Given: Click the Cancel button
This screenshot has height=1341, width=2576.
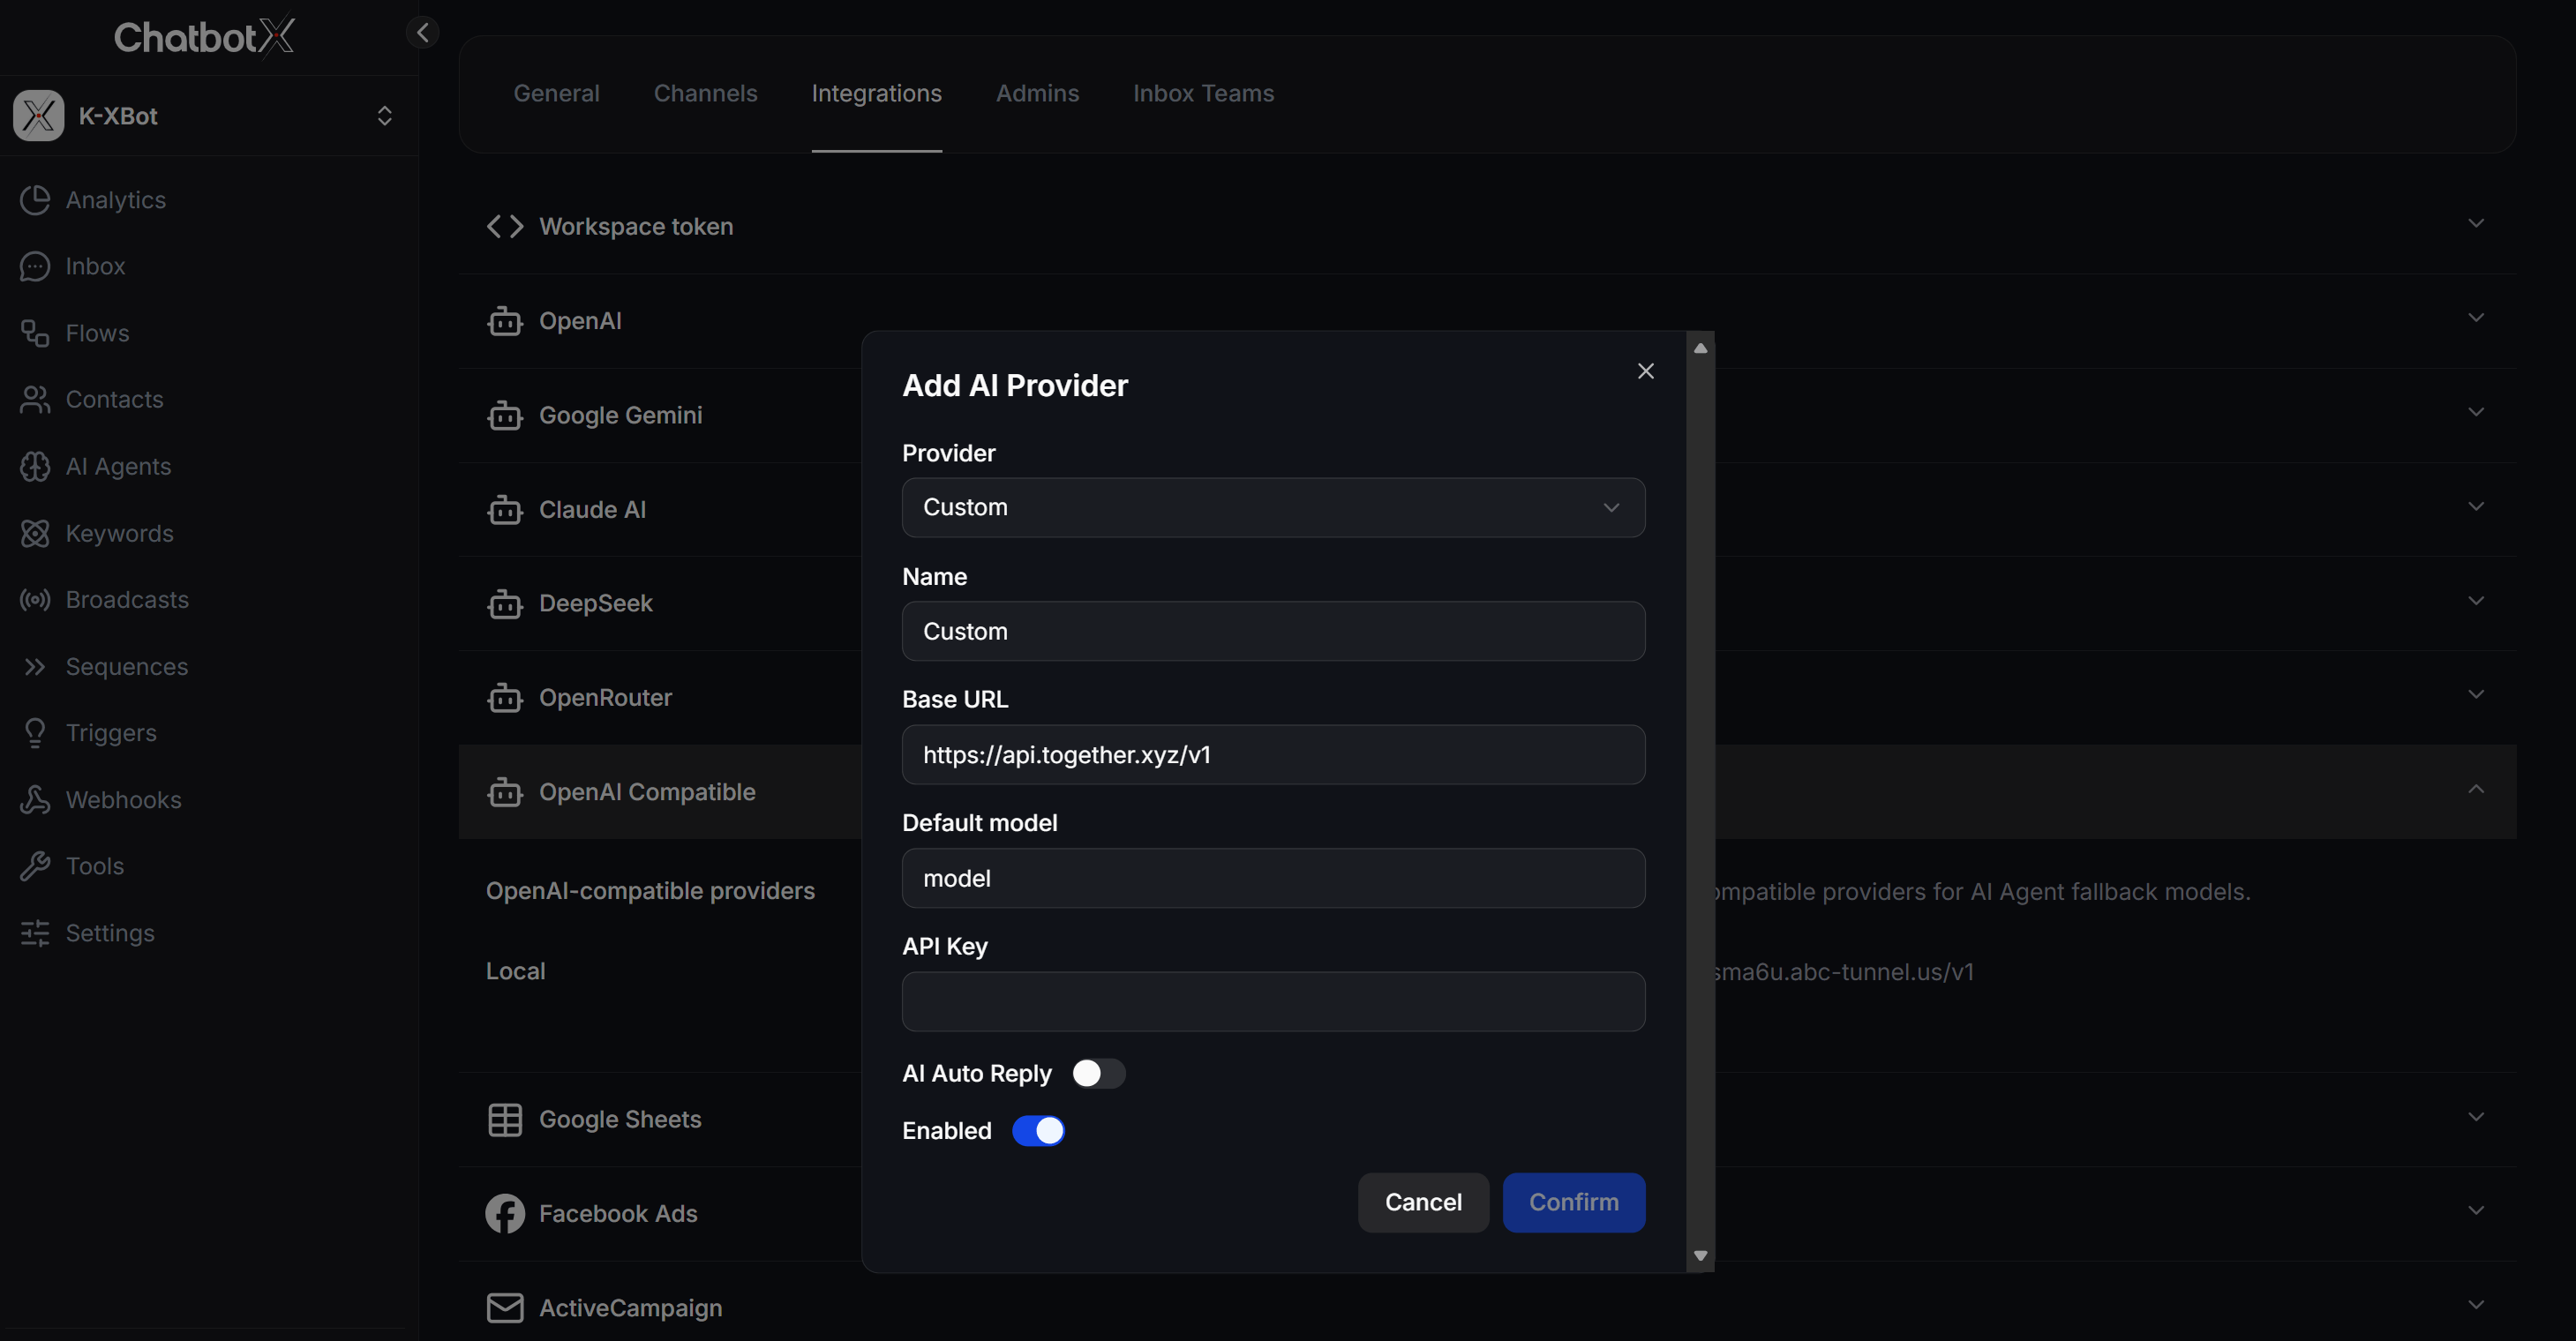Looking at the screenshot, I should tap(1423, 1202).
